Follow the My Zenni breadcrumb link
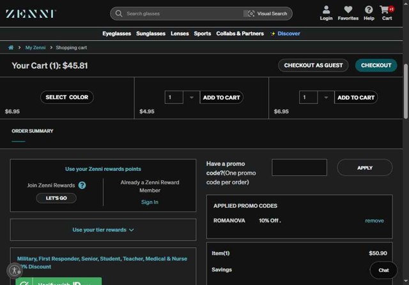Screen dimensions: 409x285 click(35, 48)
